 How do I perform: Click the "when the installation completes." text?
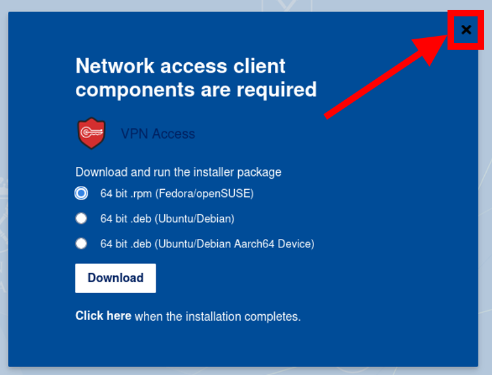218,316
